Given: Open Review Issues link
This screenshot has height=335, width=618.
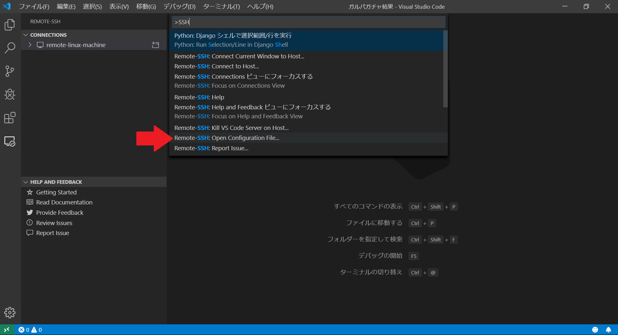Looking at the screenshot, I should pos(54,223).
